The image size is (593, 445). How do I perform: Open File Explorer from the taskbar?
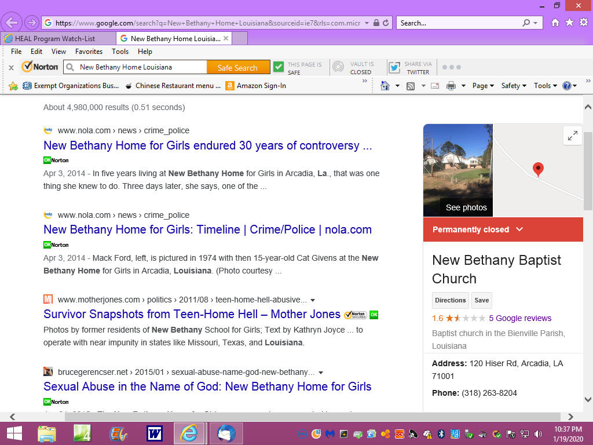46,433
